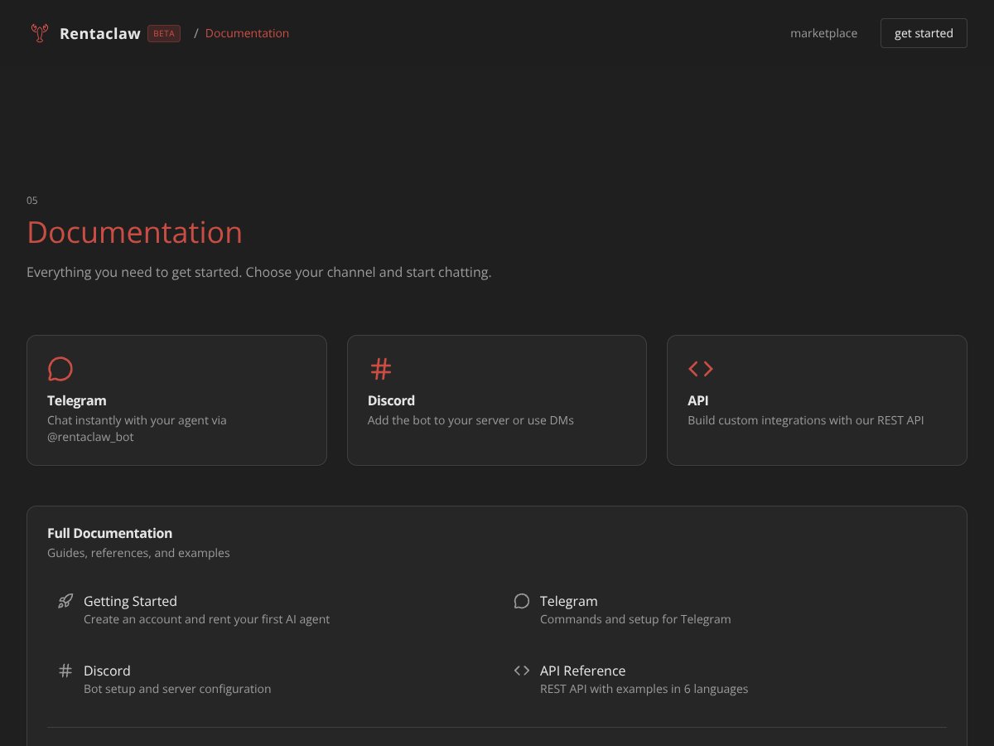Click the code icon beside API Reference
Image resolution: width=994 pixels, height=746 pixels.
[x=522, y=671]
